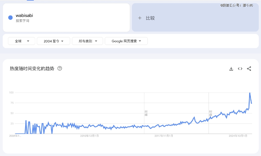Click the blue dot beside wabisabi

(x=10, y=18)
